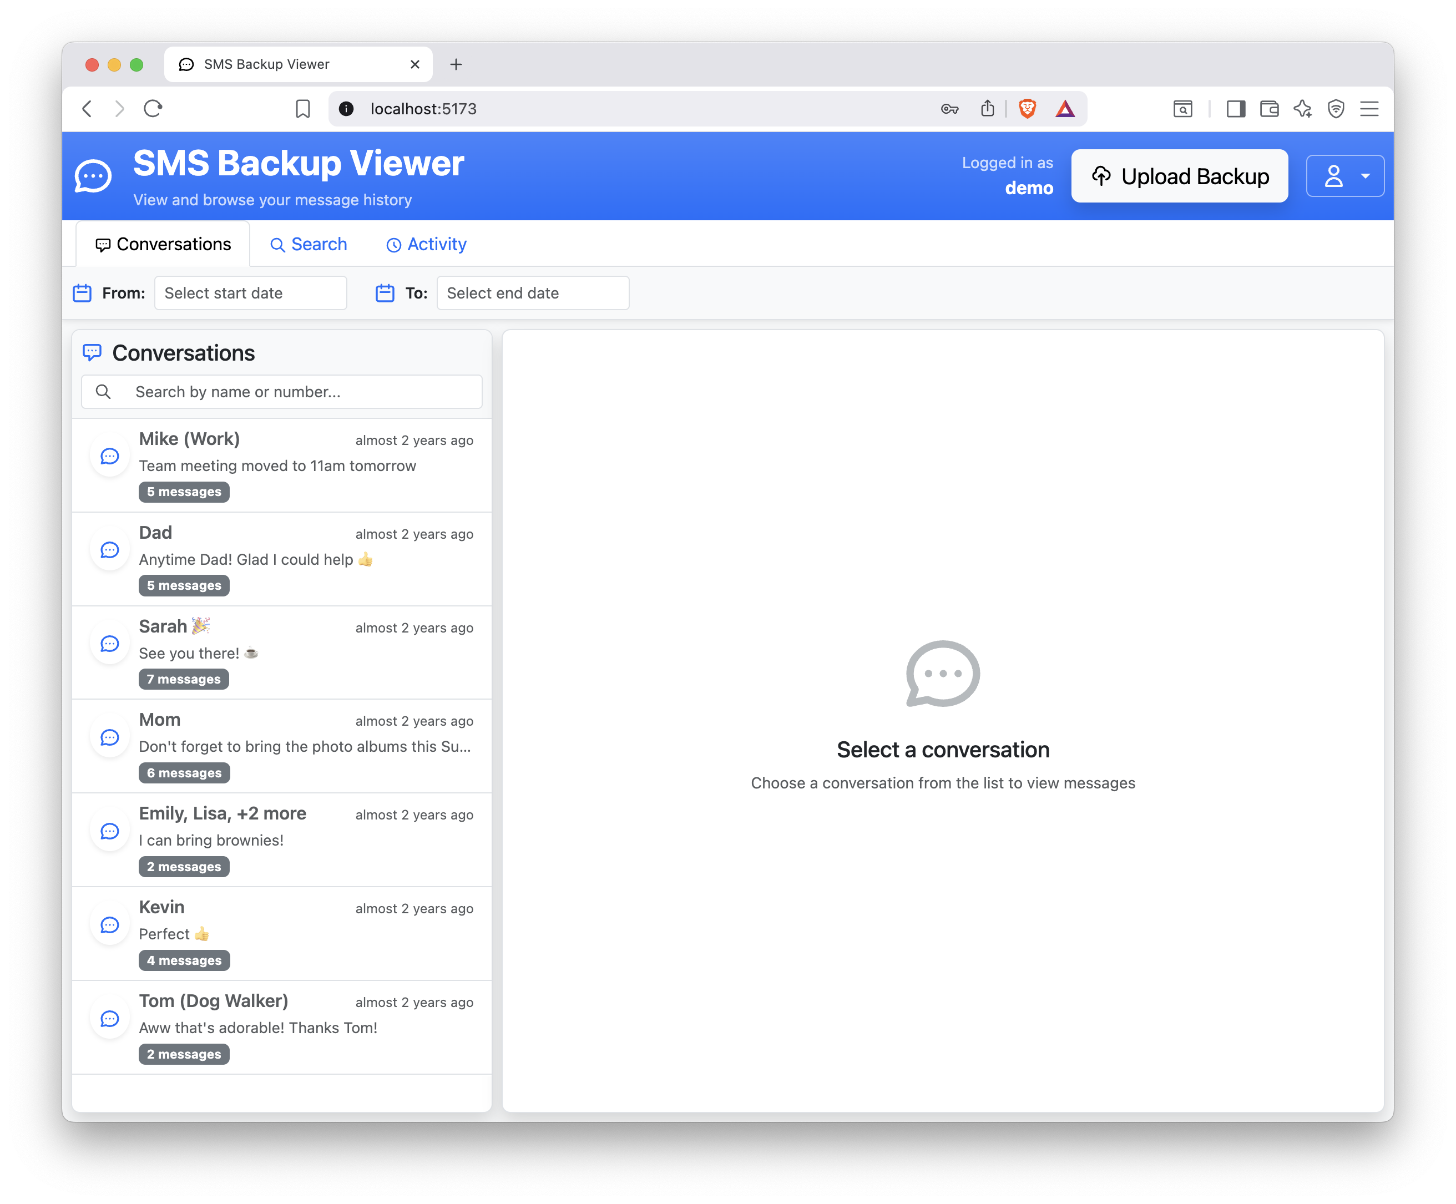This screenshot has height=1204, width=1456.
Task: Select 'Anytime Dad! Glad I could help' preview
Action: pyautogui.click(x=255, y=559)
